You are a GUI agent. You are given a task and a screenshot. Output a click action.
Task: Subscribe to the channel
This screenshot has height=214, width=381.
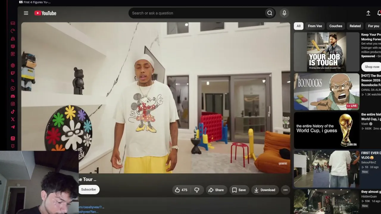[x=88, y=190]
